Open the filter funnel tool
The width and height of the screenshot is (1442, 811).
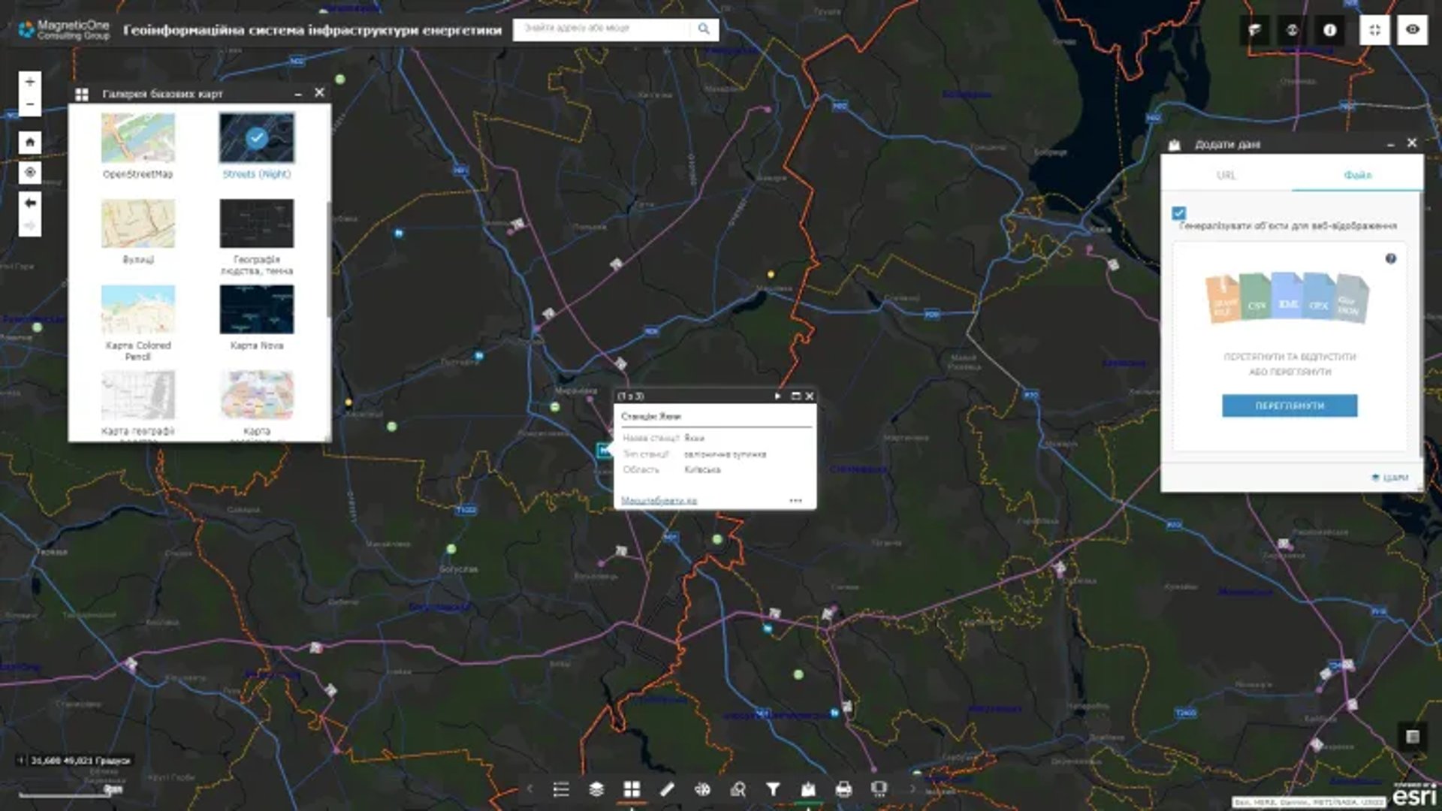[x=773, y=789]
